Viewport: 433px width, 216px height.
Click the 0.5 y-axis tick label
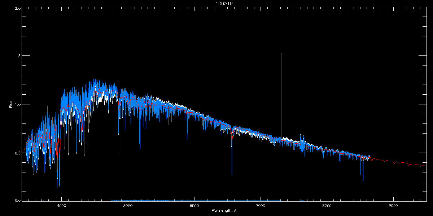[17, 153]
